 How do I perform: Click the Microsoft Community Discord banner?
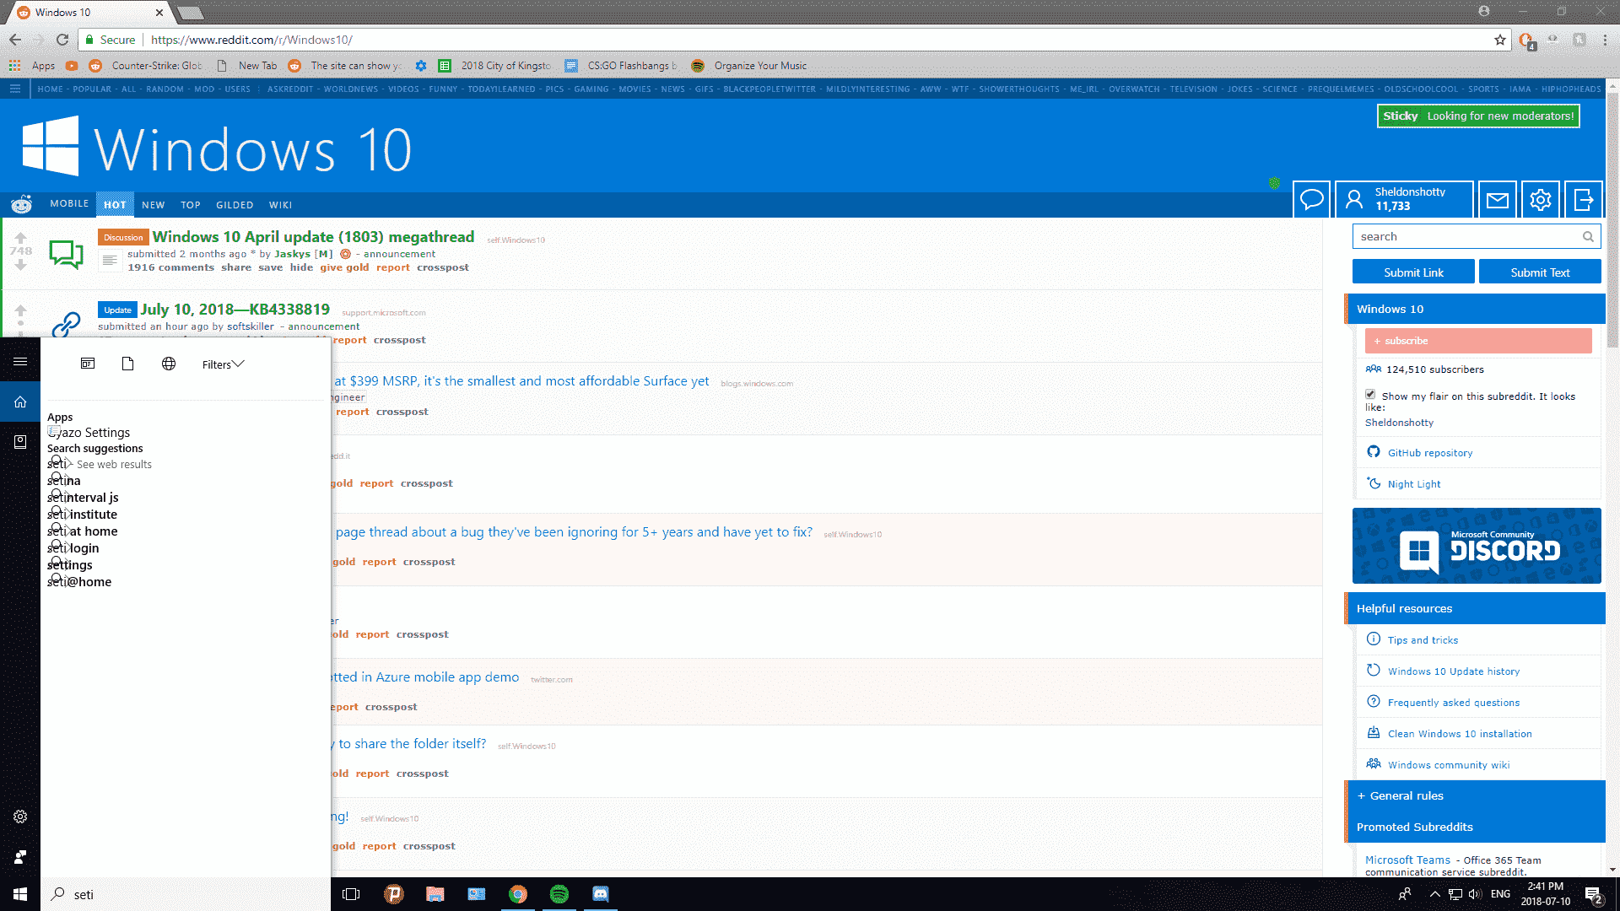[1477, 547]
